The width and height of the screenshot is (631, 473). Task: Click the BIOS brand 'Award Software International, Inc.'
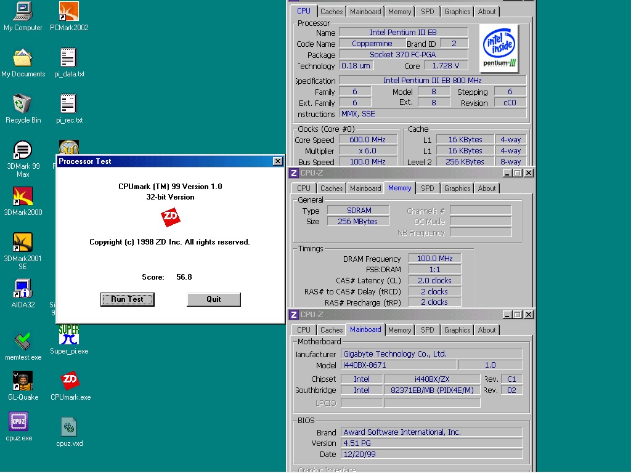432,432
